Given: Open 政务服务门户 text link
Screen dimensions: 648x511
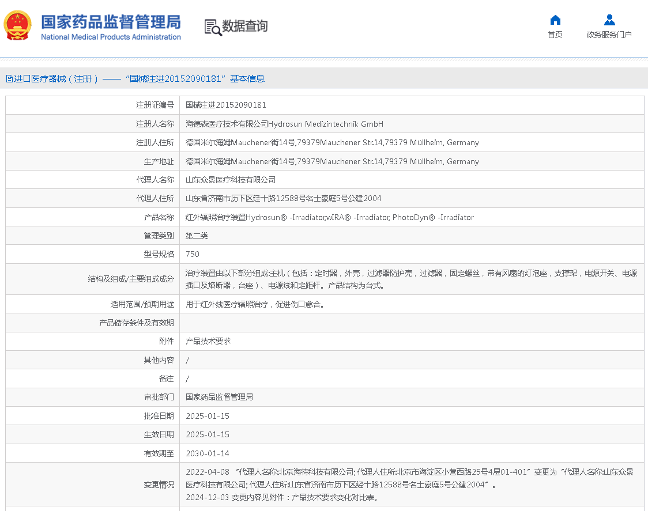Looking at the screenshot, I should click(609, 35).
